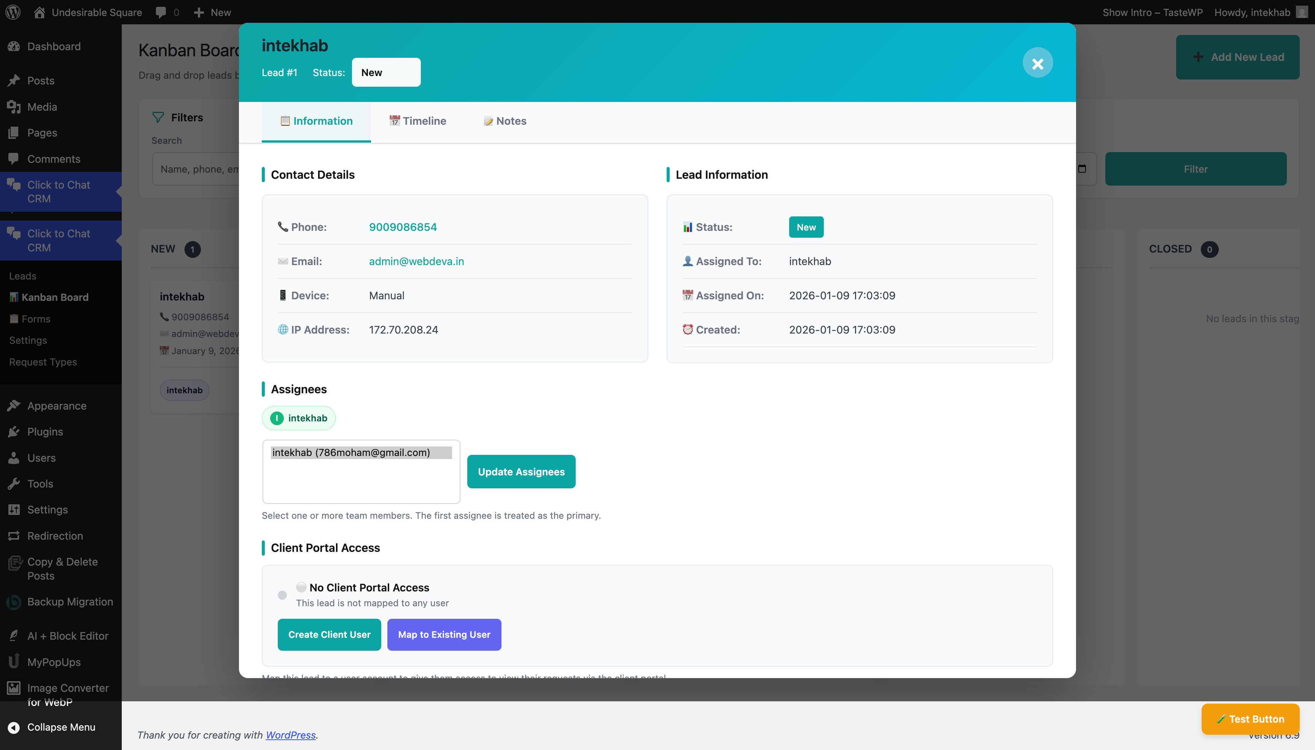Switch to the Timeline tab
The image size is (1315, 750).
pos(418,121)
